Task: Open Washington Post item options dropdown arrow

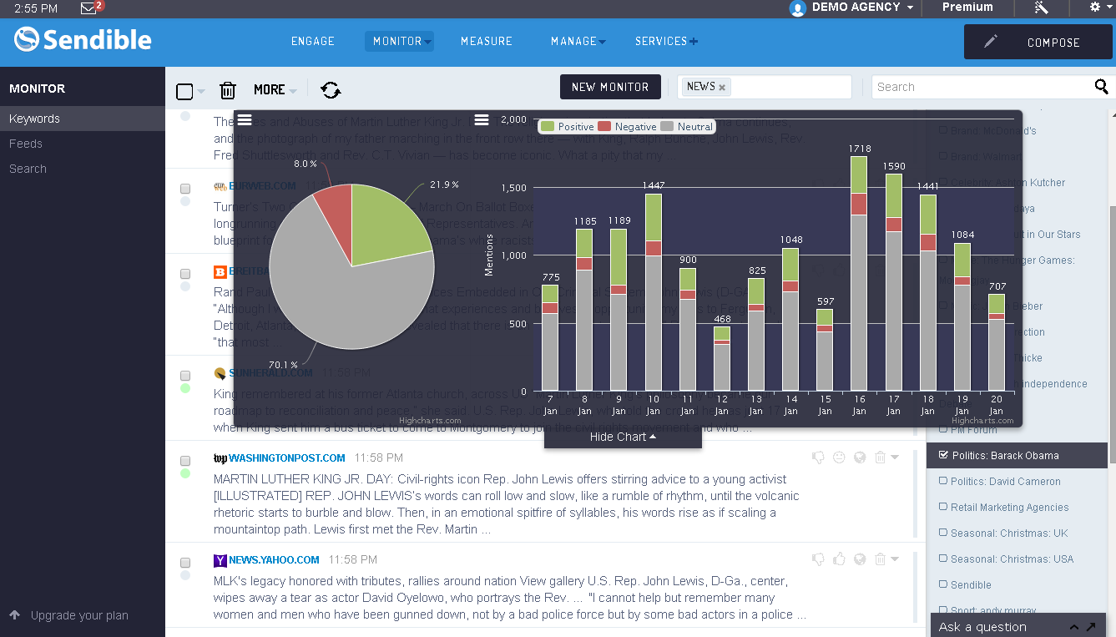Action: [895, 458]
